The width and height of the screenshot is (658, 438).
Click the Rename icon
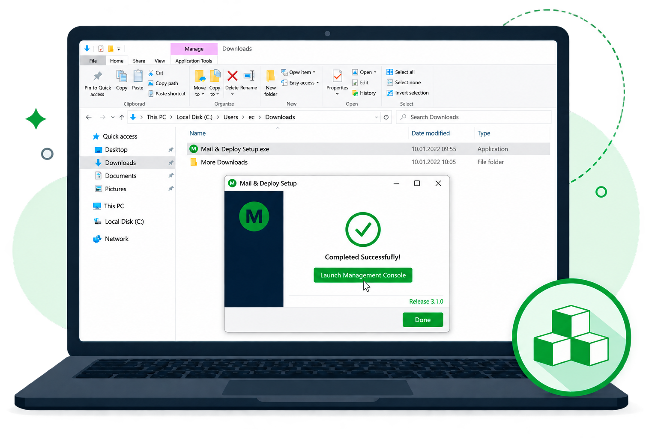249,76
